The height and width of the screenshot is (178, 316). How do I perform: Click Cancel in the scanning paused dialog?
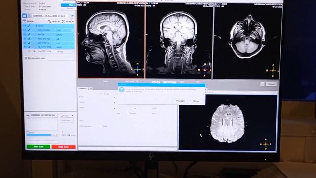pos(196,101)
